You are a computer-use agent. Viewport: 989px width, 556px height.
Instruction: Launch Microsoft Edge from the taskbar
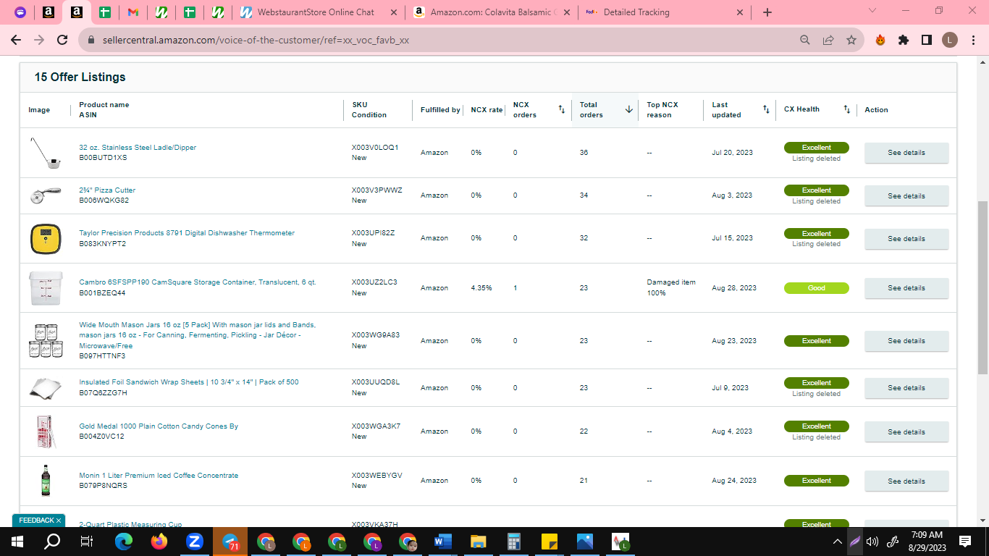coord(124,542)
